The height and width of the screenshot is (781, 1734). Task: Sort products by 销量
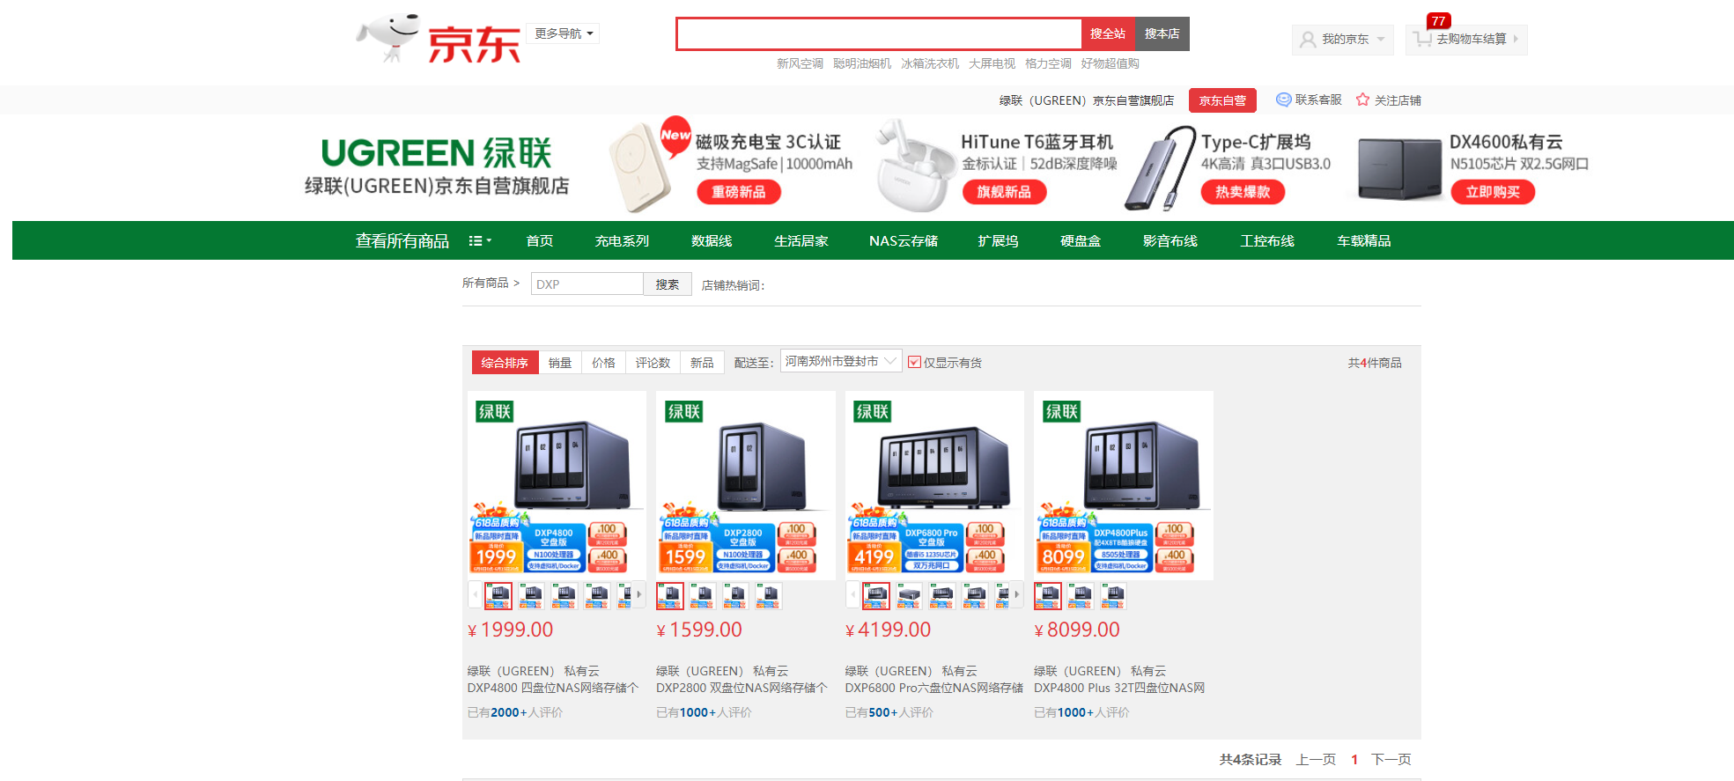coord(560,363)
